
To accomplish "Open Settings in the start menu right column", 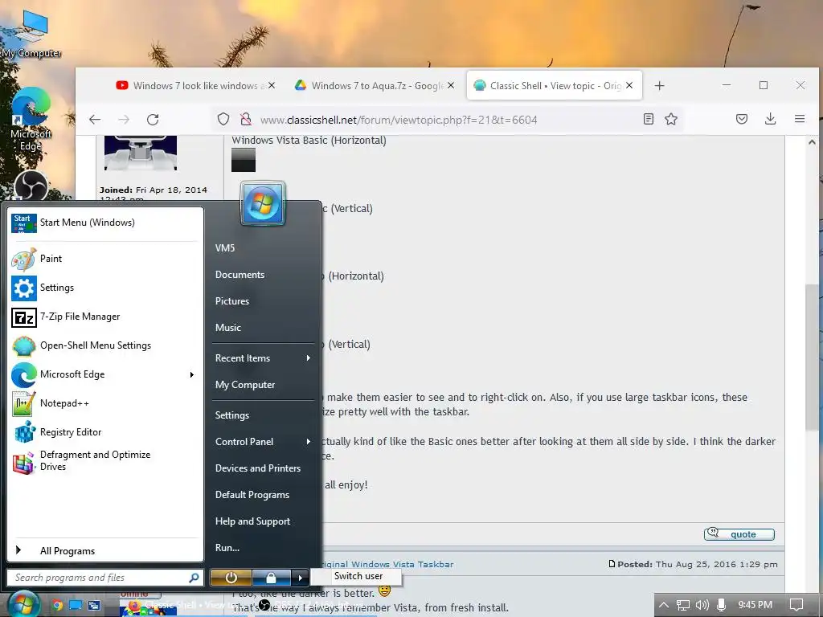I will tap(263, 415).
